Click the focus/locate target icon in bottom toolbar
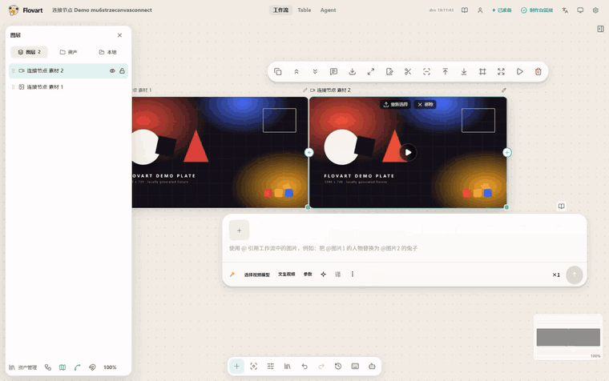The image size is (609, 381). coord(254,367)
